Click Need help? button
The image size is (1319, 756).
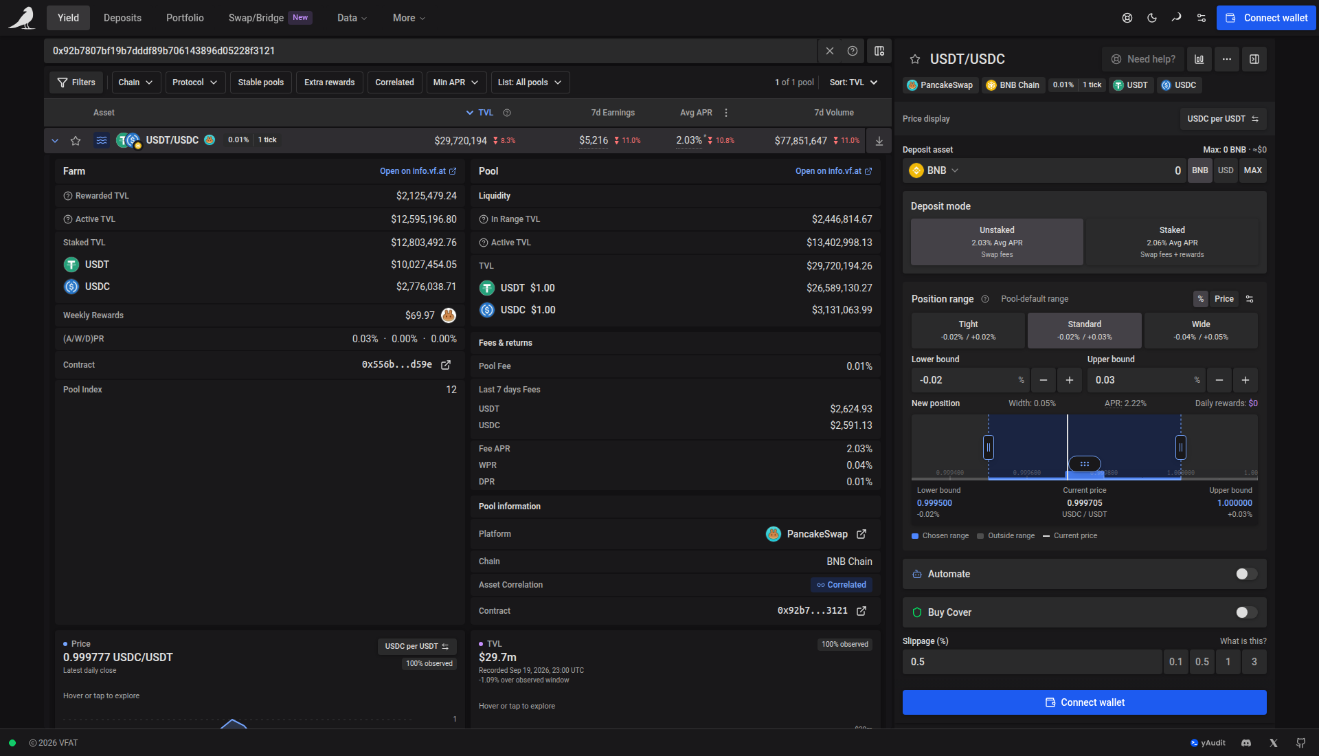click(1143, 59)
